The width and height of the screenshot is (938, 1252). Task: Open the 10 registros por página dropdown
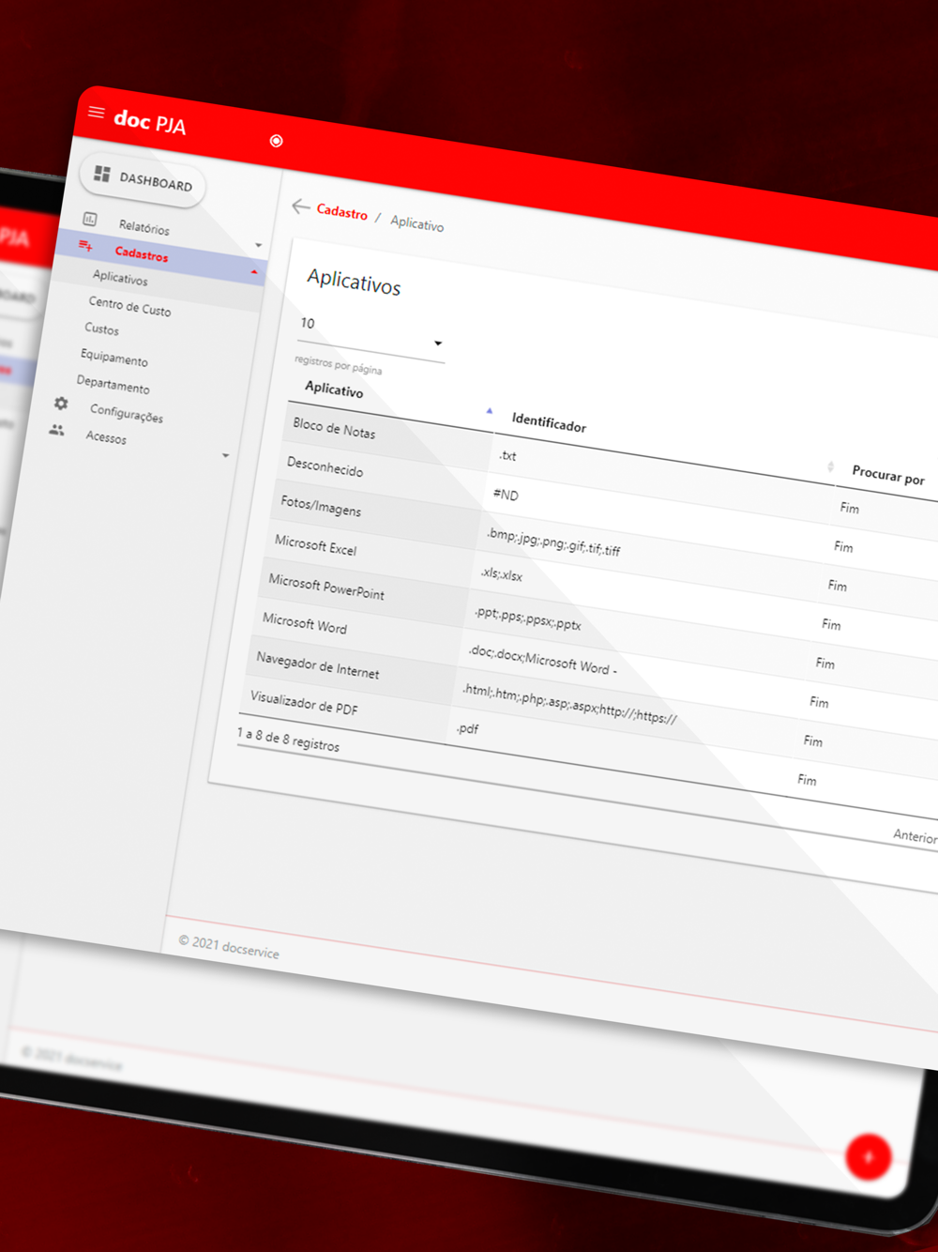tap(370, 335)
